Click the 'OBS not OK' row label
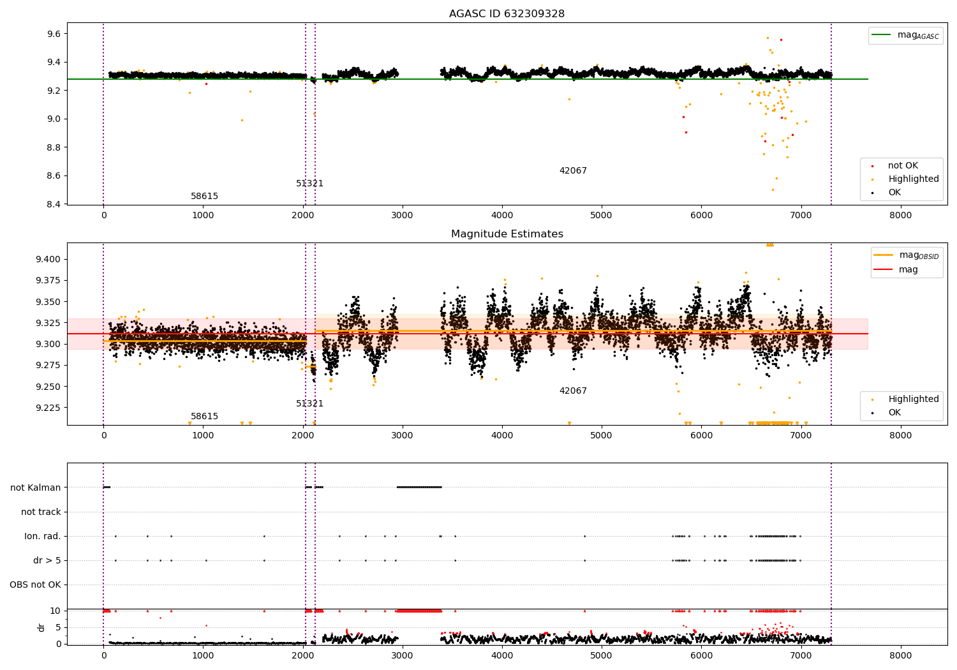This screenshot has width=957, height=670. coord(36,585)
